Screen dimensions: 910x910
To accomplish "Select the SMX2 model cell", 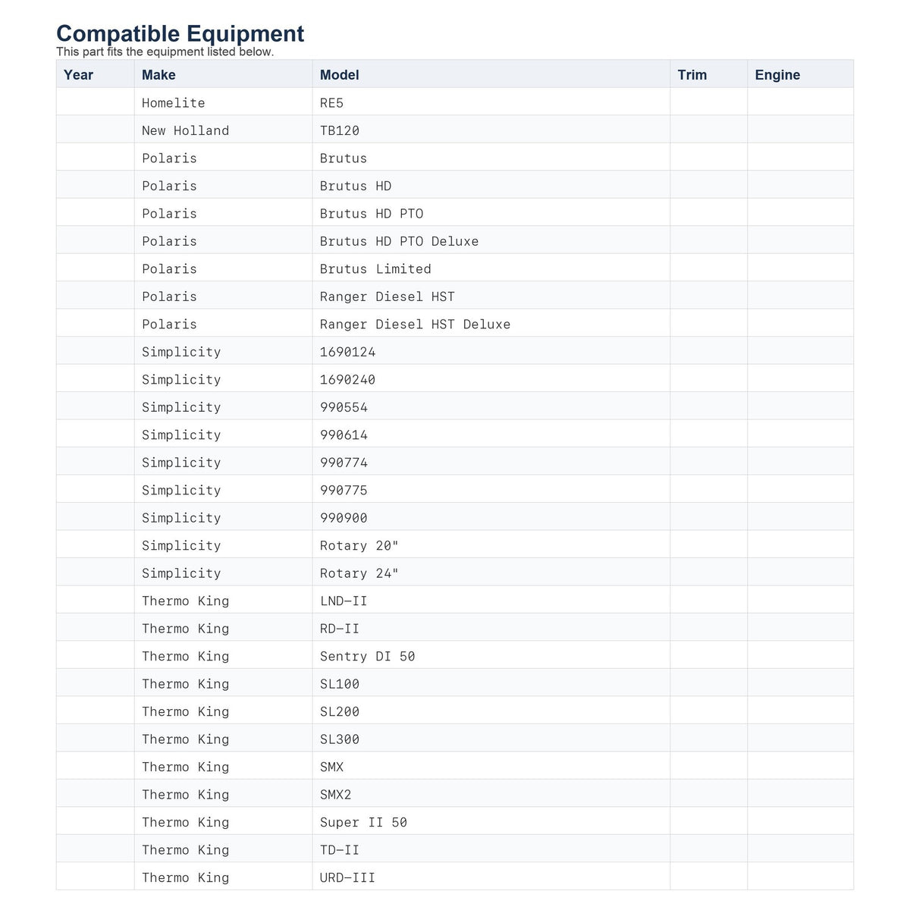I will [491, 795].
